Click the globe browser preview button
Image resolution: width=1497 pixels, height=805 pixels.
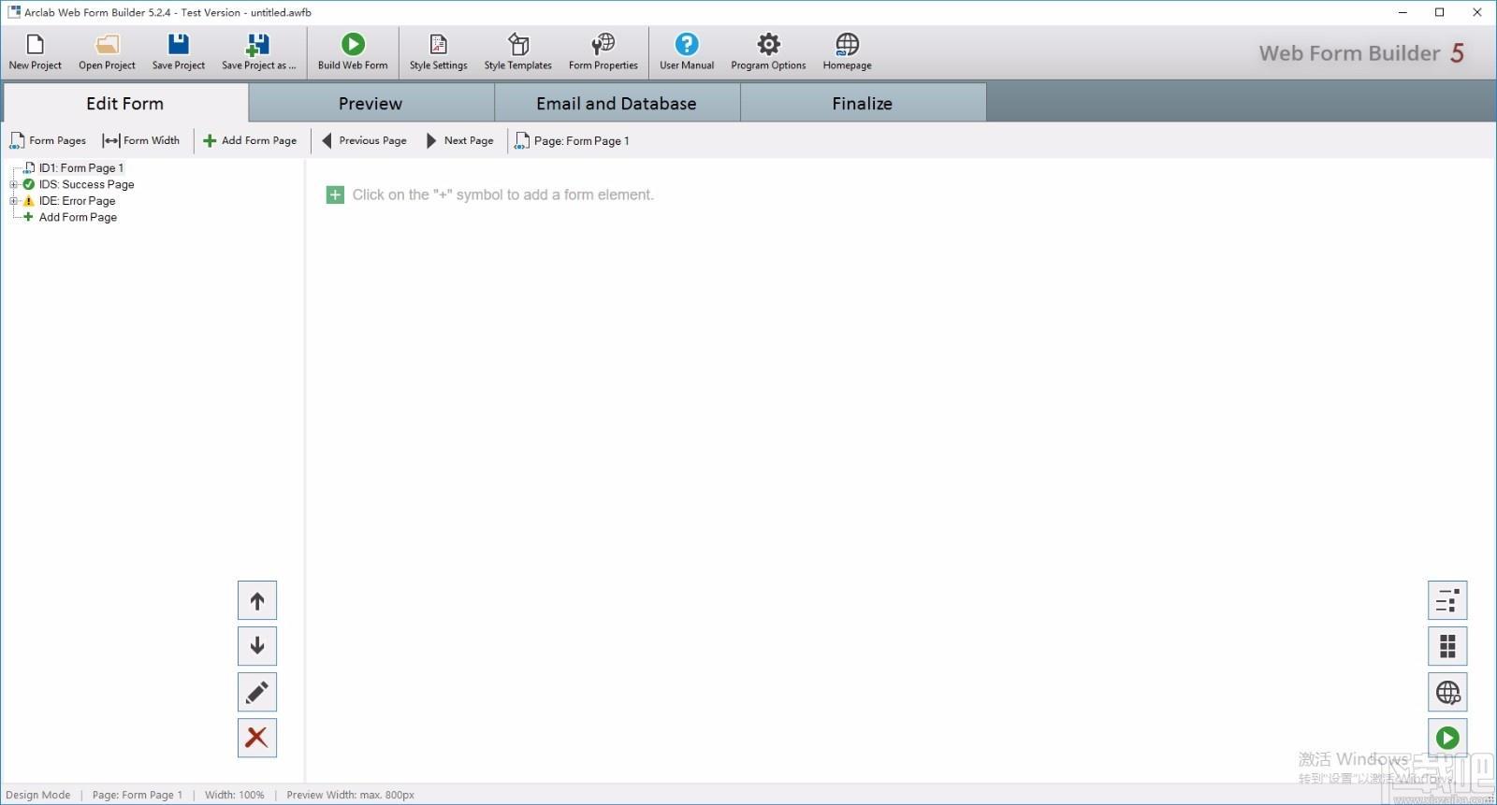tap(1447, 692)
